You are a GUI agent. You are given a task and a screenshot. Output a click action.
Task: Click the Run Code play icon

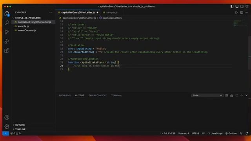[x=236, y=13]
